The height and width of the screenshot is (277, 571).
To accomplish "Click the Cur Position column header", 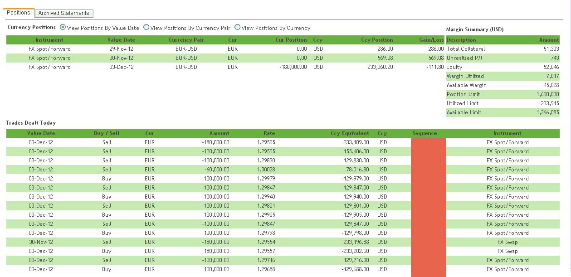I will (x=291, y=40).
